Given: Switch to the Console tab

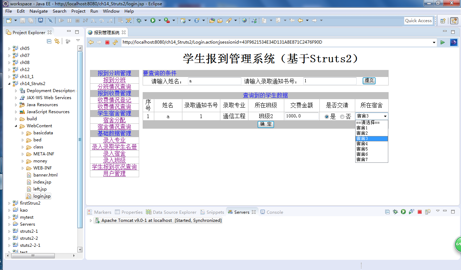Looking at the screenshot, I should point(272,212).
